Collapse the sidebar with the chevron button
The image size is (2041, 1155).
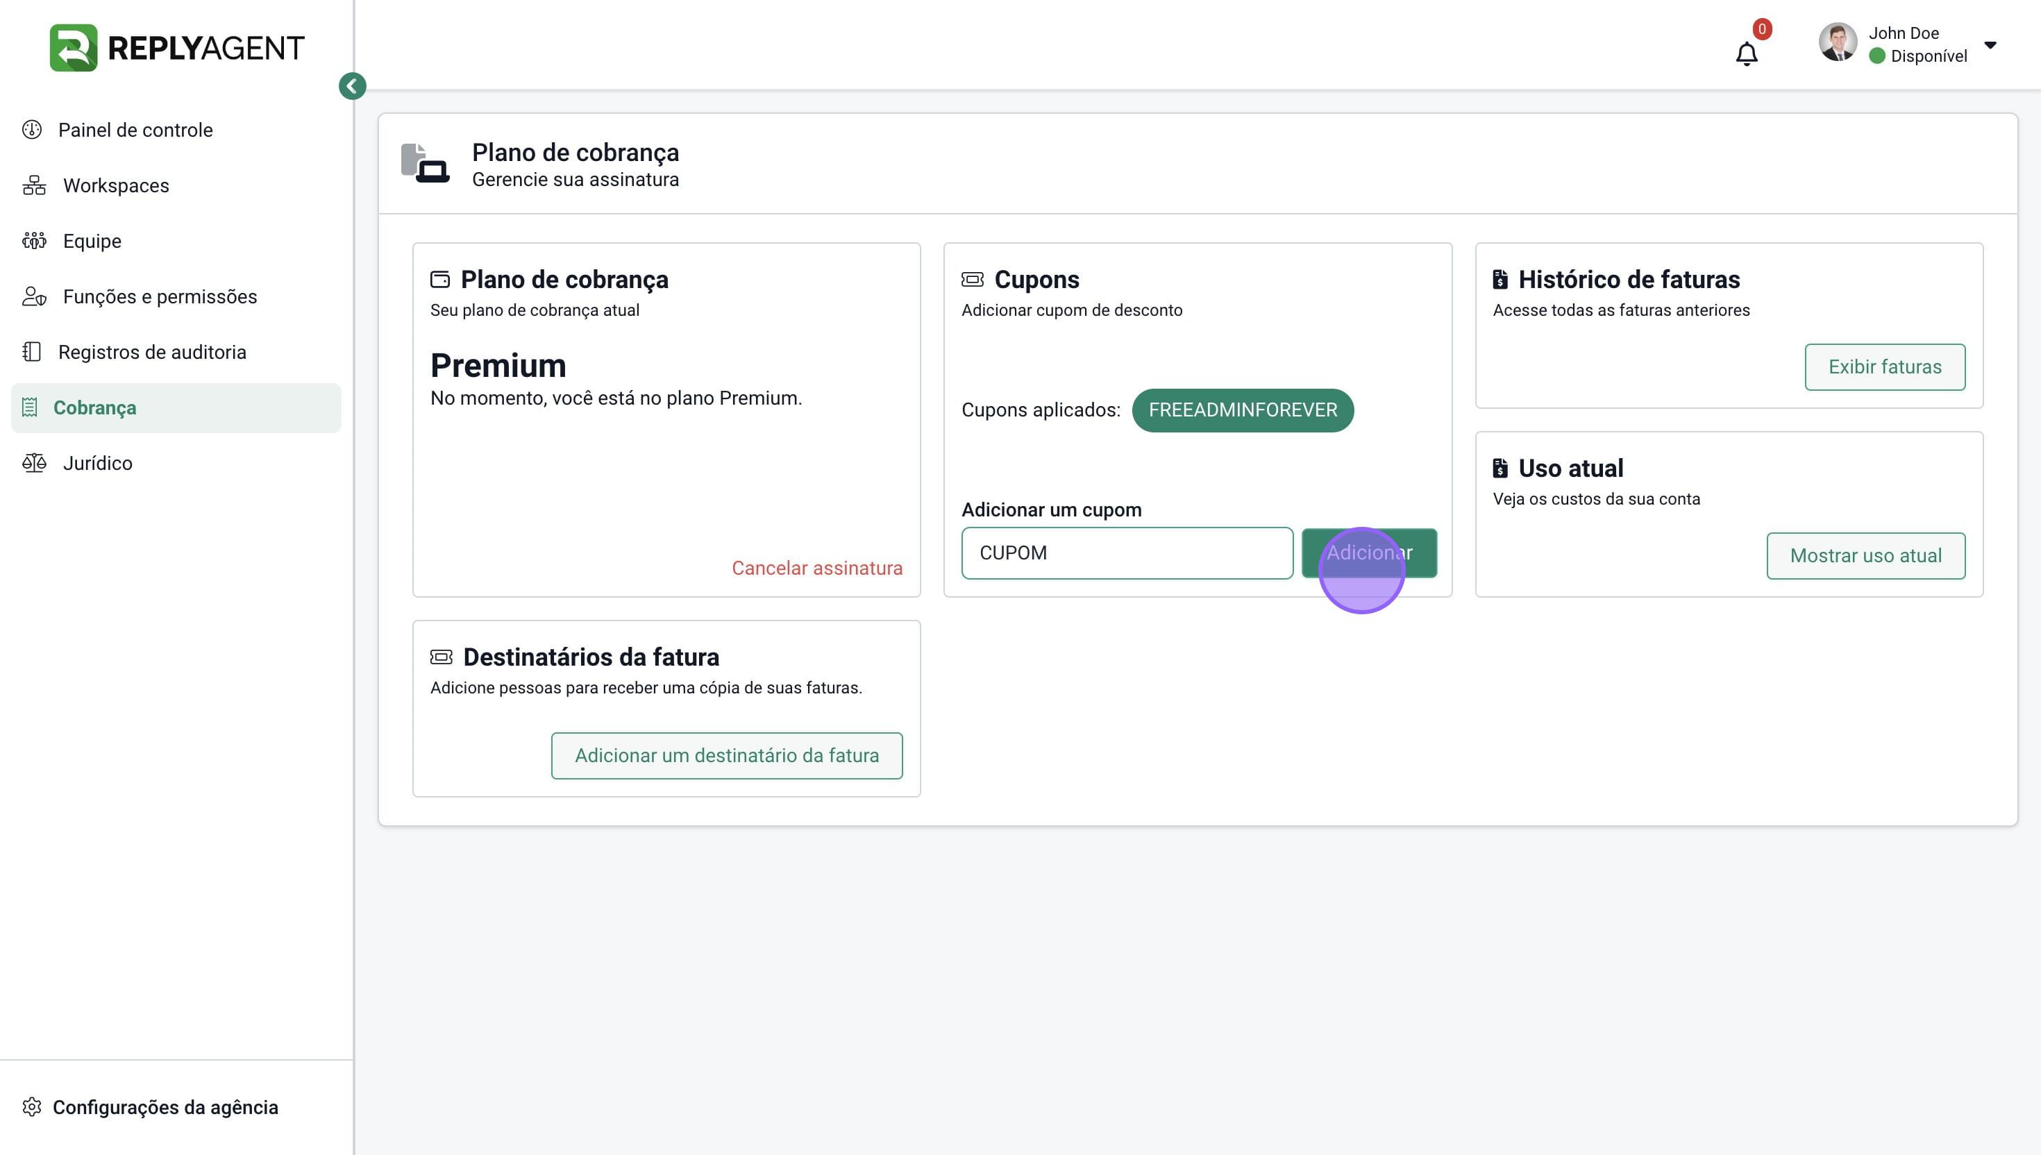pyautogui.click(x=352, y=85)
